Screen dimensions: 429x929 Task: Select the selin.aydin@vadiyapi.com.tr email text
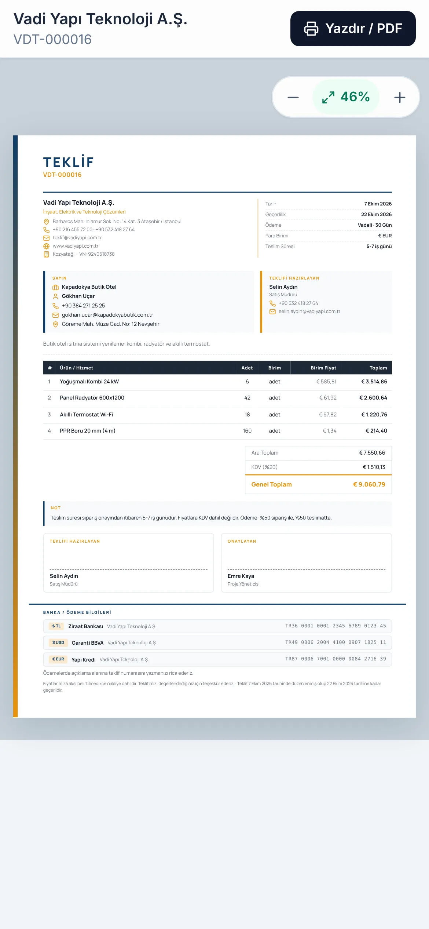coord(309,312)
